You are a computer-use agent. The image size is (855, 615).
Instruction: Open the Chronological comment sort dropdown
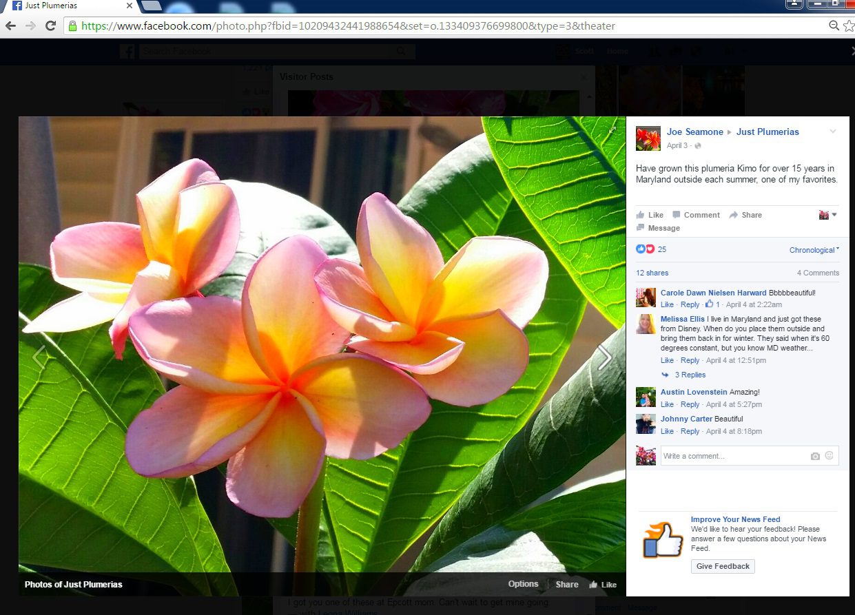point(814,250)
